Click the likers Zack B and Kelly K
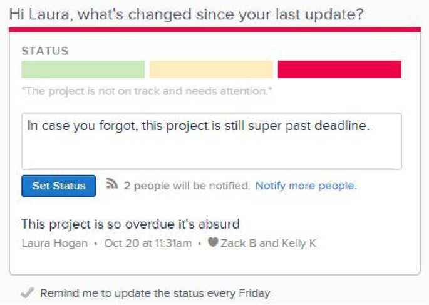The height and width of the screenshot is (305, 429). (269, 243)
